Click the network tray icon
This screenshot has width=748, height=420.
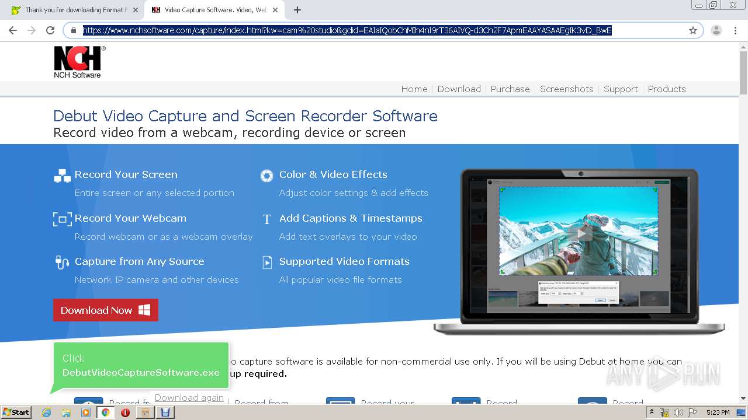(664, 412)
